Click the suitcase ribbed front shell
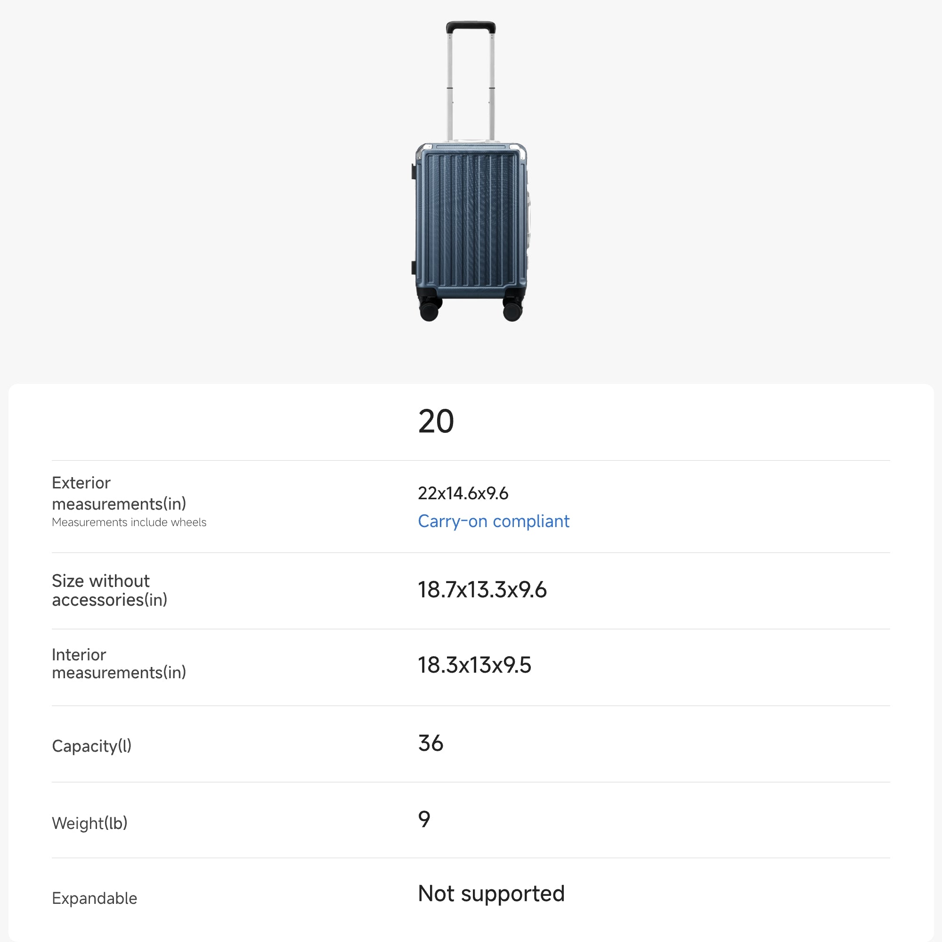Screen dimensions: 942x942 tap(471, 219)
